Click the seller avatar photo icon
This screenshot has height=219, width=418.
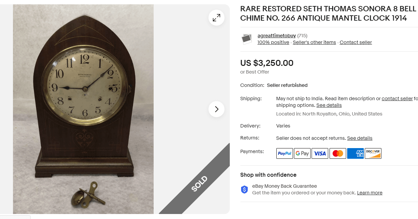247,39
